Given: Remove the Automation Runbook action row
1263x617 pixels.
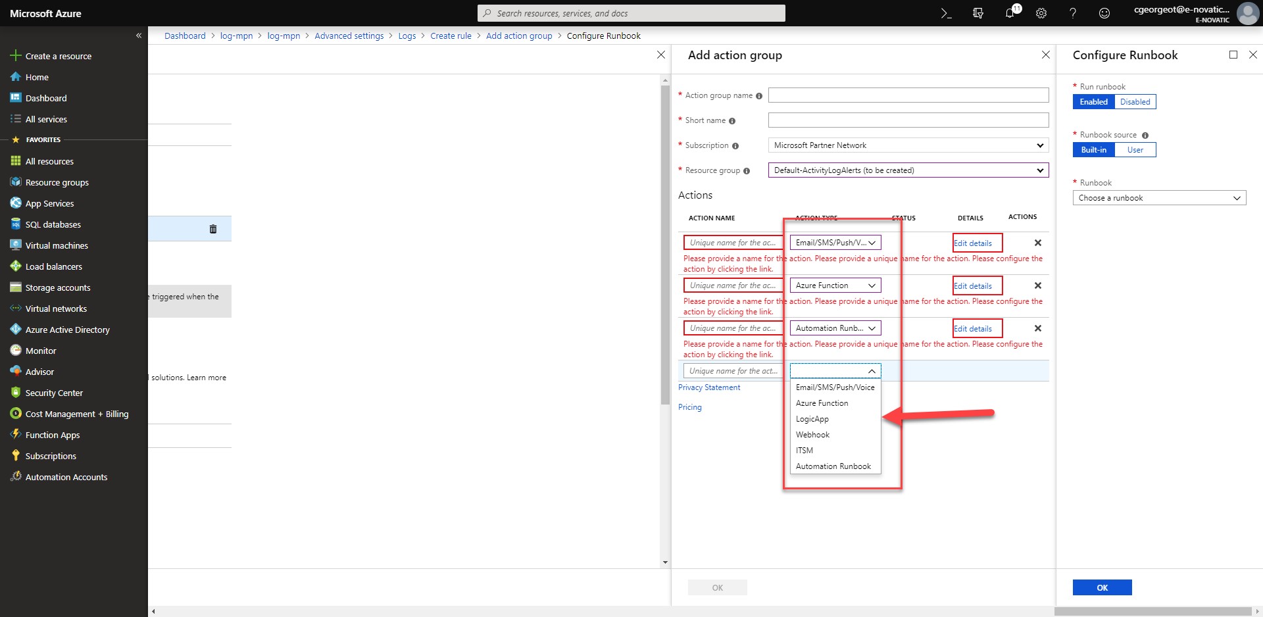Looking at the screenshot, I should pyautogui.click(x=1038, y=328).
